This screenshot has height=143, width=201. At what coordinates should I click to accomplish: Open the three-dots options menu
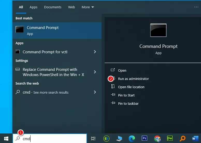point(196,7)
